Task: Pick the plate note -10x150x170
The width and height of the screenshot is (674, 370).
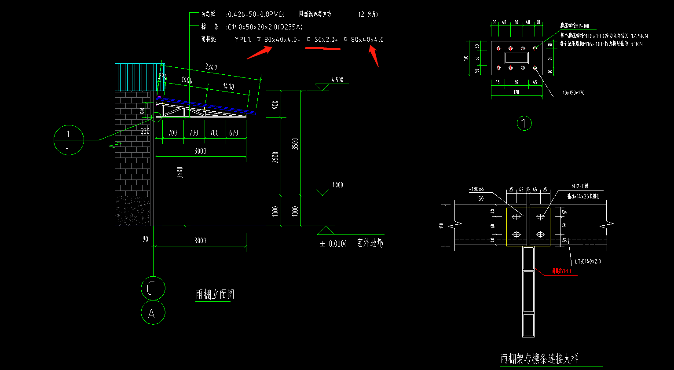Action: click(x=573, y=93)
